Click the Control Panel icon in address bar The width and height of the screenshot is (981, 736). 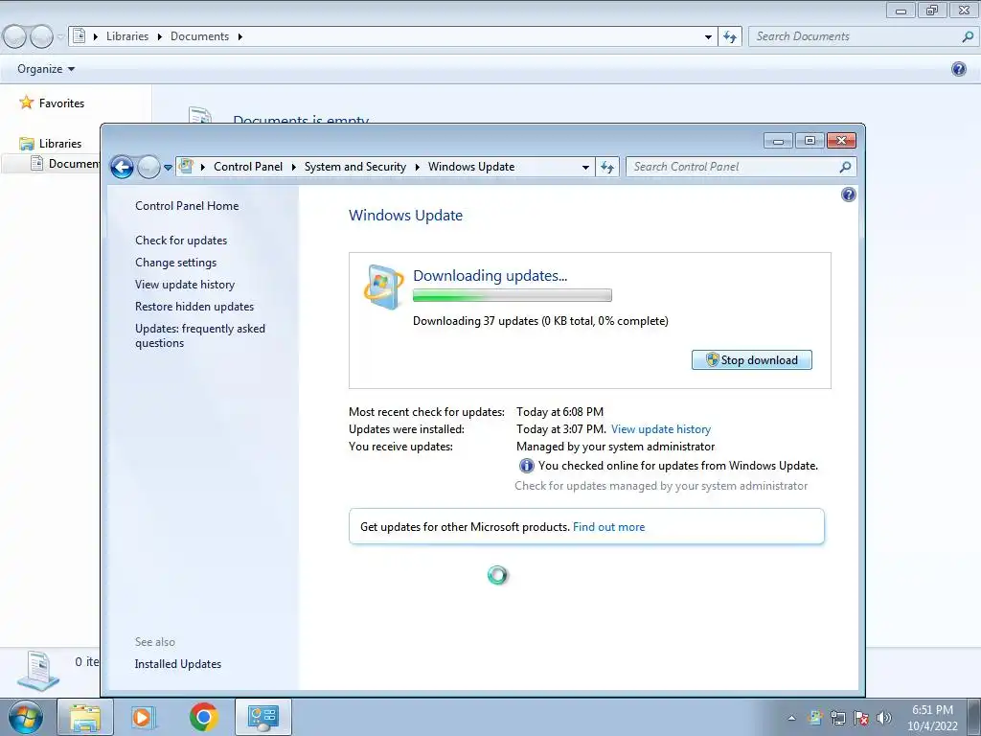[186, 167]
